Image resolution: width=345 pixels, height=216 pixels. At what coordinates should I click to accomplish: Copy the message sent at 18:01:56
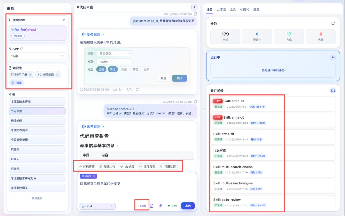(195, 14)
